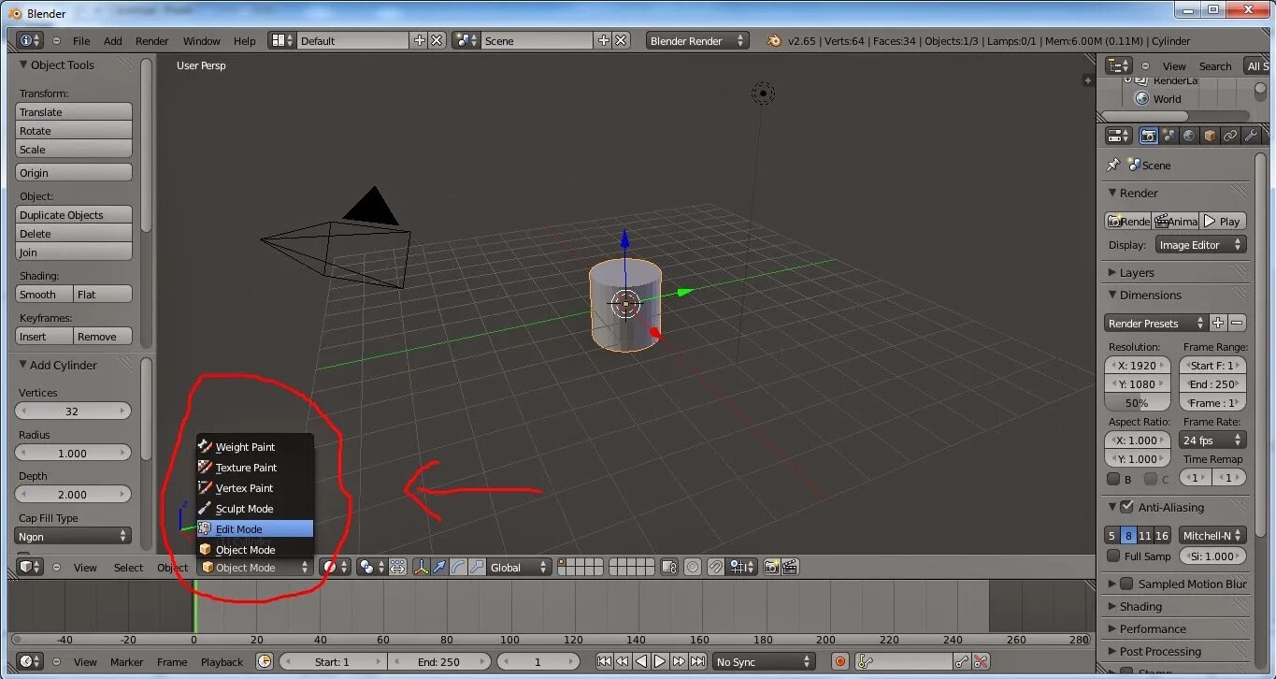Toggle the B border checkbox
Screen dimensions: 1276x679
tap(1113, 479)
